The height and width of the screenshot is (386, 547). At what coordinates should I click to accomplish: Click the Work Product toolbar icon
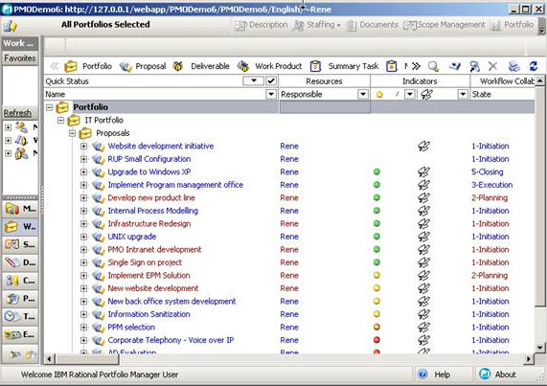tap(243, 66)
